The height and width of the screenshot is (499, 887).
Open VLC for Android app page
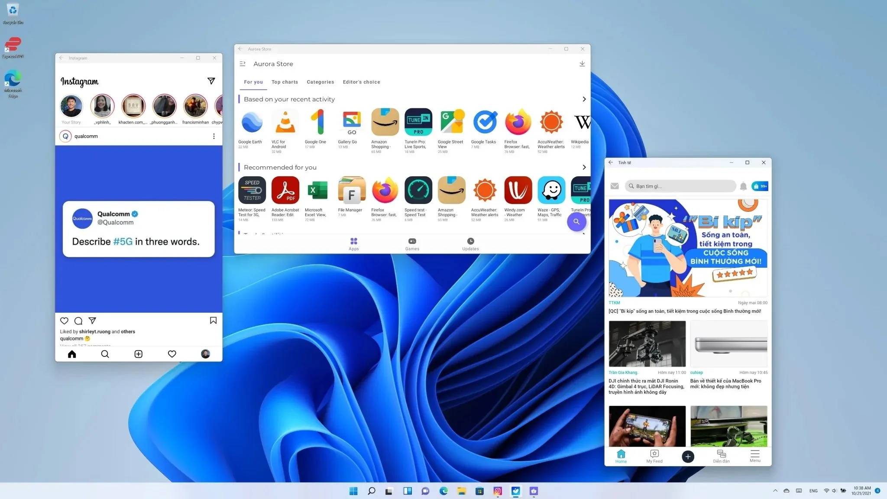(285, 122)
